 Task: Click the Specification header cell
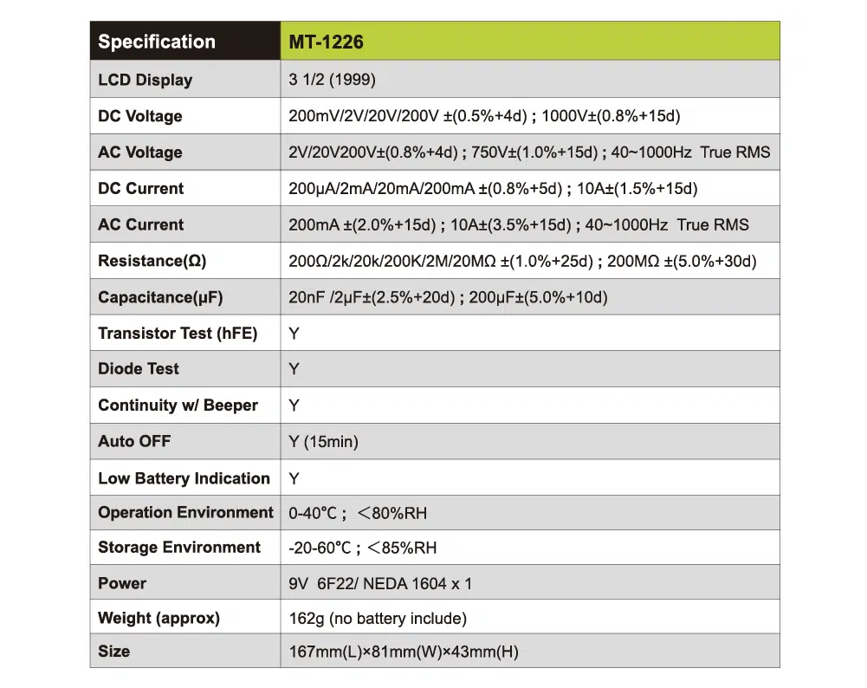(x=157, y=42)
